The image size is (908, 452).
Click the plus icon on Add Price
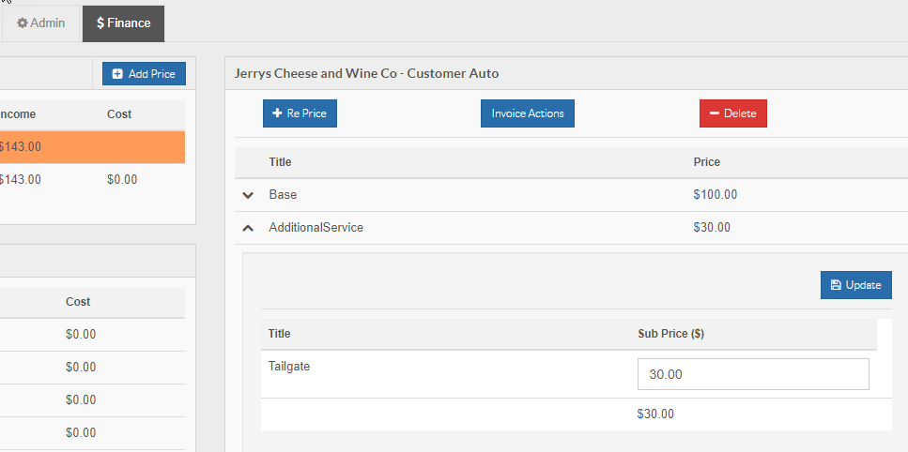[x=117, y=74]
